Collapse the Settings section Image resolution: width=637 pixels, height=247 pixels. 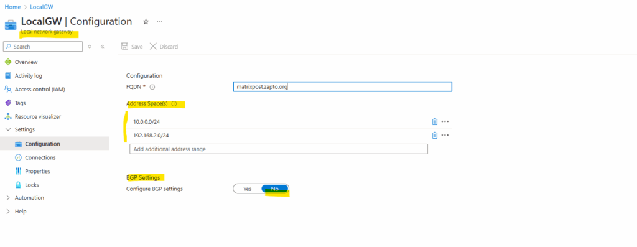click(8, 129)
